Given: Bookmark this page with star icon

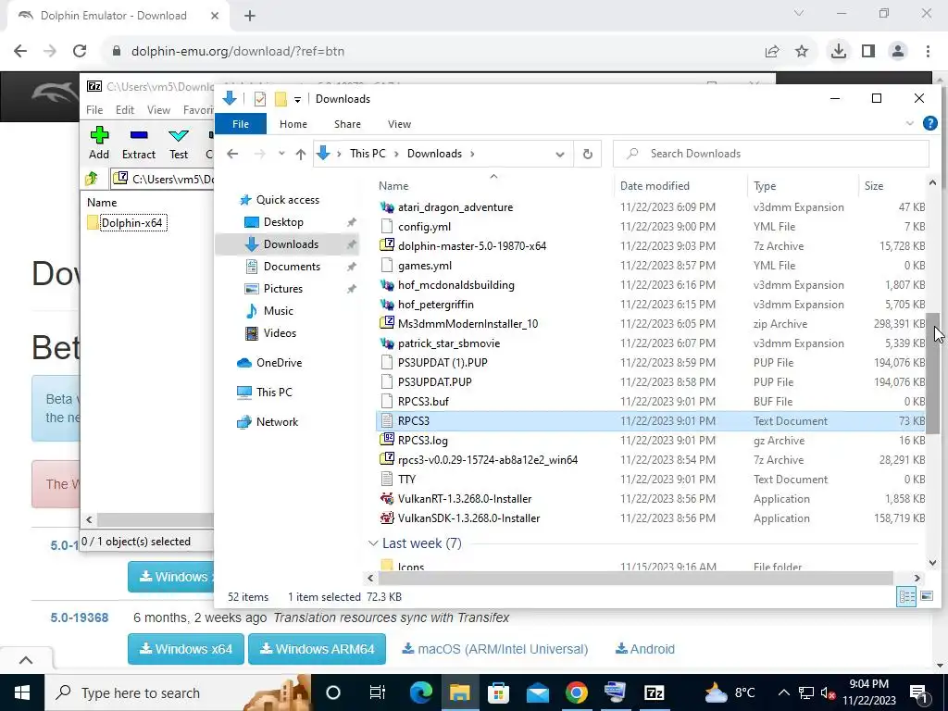Looking at the screenshot, I should [802, 52].
